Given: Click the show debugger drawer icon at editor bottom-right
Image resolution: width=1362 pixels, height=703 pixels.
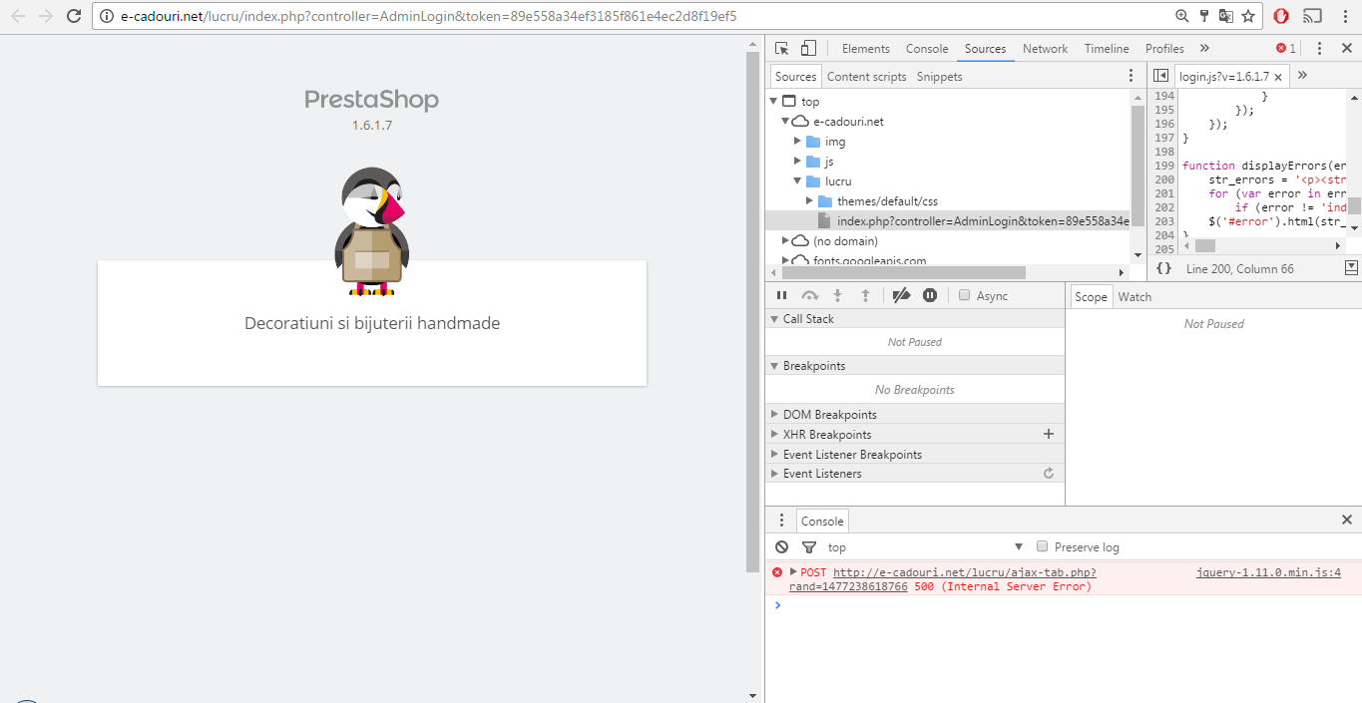Looking at the screenshot, I should click(x=1351, y=267).
